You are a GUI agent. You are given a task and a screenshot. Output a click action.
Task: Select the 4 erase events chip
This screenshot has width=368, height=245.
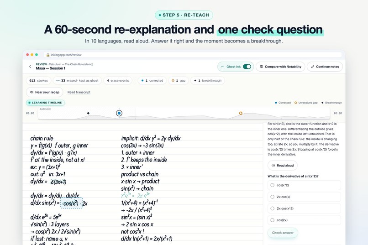118,80
